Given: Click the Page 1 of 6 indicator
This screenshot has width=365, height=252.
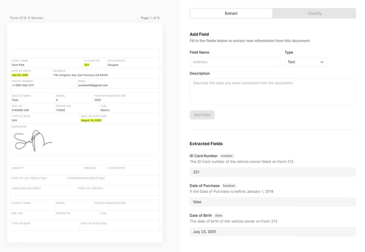Looking at the screenshot, I should 150,18.
